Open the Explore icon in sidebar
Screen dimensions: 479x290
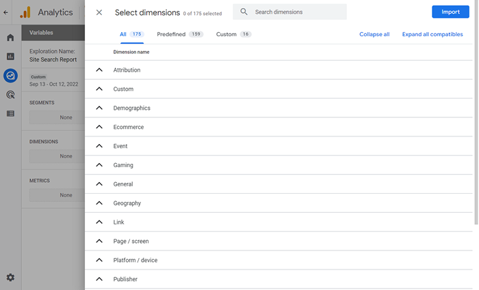pos(10,76)
